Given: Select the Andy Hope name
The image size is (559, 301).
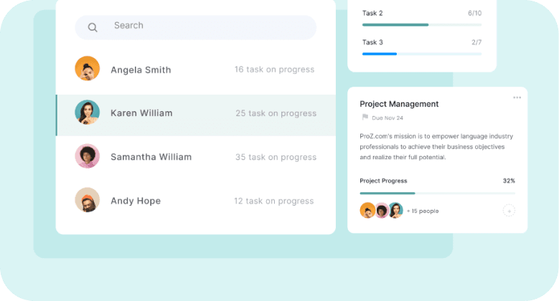Looking at the screenshot, I should [x=136, y=201].
